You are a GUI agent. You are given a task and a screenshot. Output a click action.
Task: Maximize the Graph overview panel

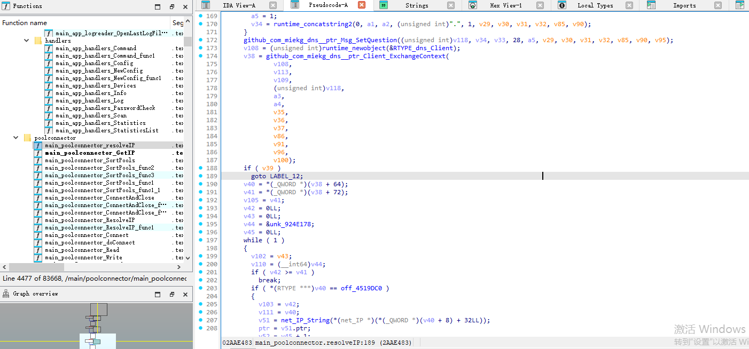(158, 294)
